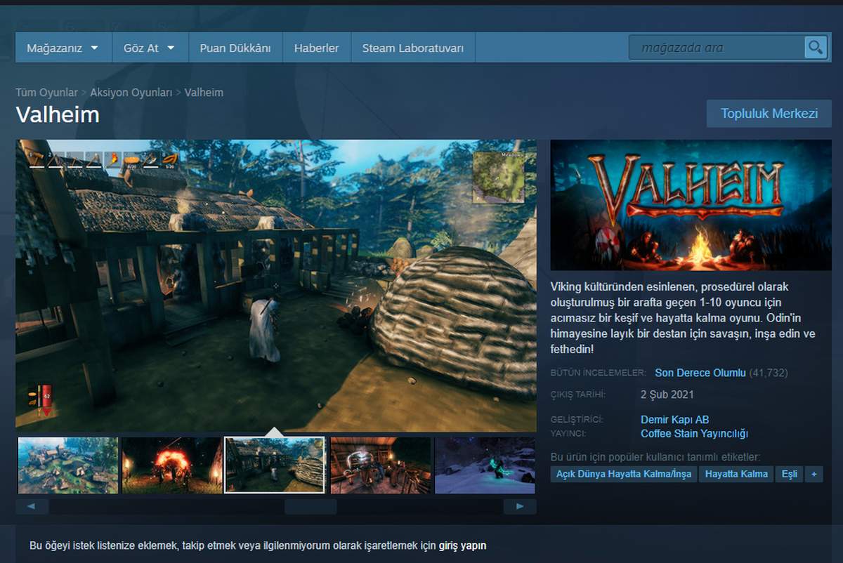Viewport: 843px width, 563px height.
Task: Follow the Tüm Oyunlar breadcrumb link
Action: (47, 92)
